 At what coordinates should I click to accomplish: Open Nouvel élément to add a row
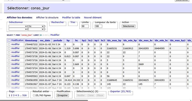93,18
